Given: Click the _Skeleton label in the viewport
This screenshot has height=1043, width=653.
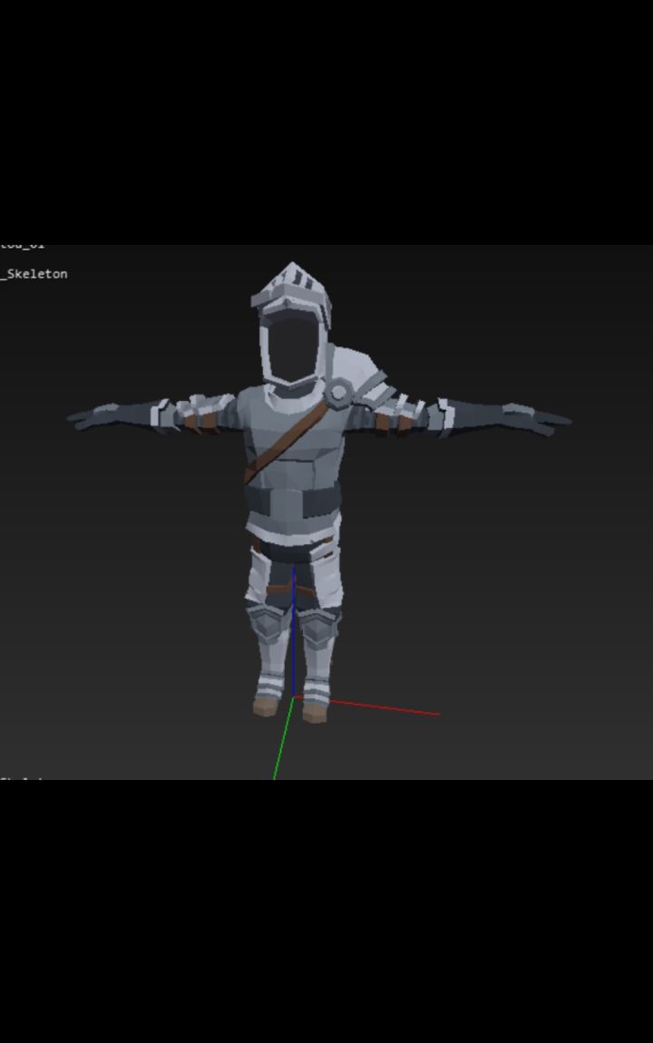Looking at the screenshot, I should (x=34, y=274).
